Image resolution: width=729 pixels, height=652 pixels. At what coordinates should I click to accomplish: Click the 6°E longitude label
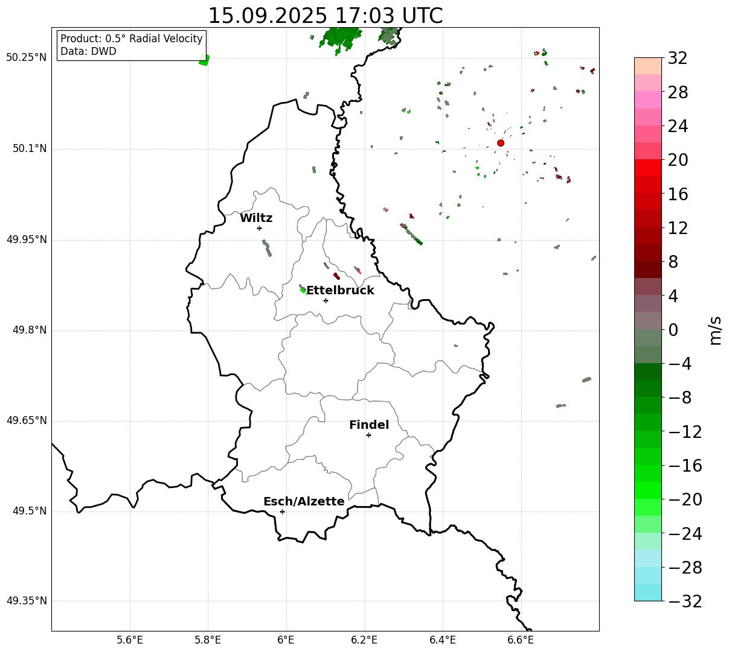pyautogui.click(x=286, y=640)
